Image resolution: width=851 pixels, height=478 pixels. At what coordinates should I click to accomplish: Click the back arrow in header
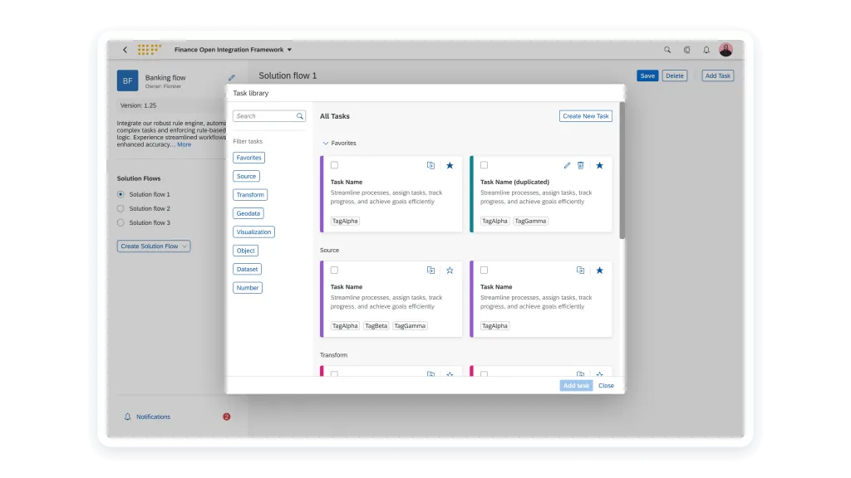(125, 50)
